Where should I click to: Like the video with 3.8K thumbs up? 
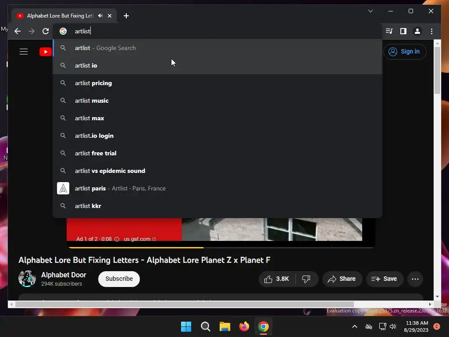(277, 279)
